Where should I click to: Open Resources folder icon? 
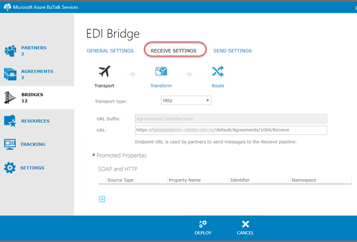tap(11, 121)
